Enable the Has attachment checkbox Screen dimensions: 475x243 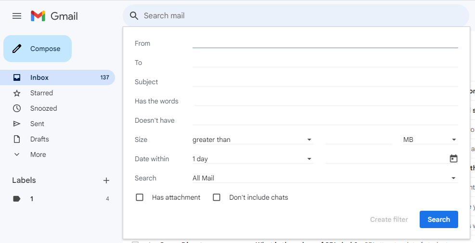pos(140,197)
